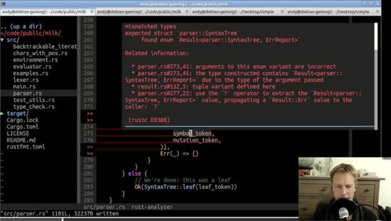Open the window menu icon in title bar

tap(4, 4)
